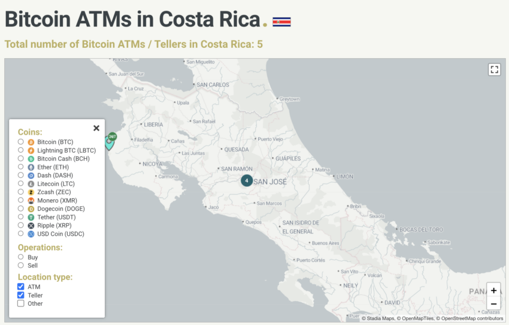Select the Tether (USDT) coin filter
The width and height of the screenshot is (509, 325).
click(x=21, y=217)
